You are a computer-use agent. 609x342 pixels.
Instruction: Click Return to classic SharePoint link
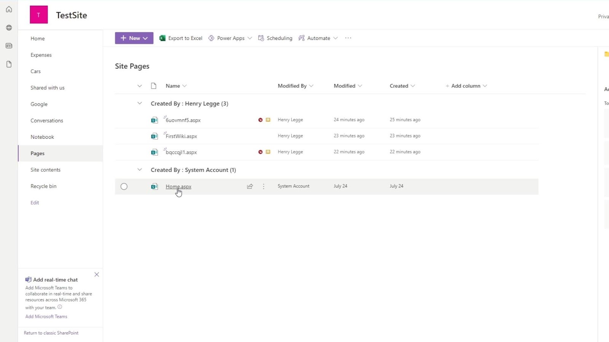click(51, 333)
